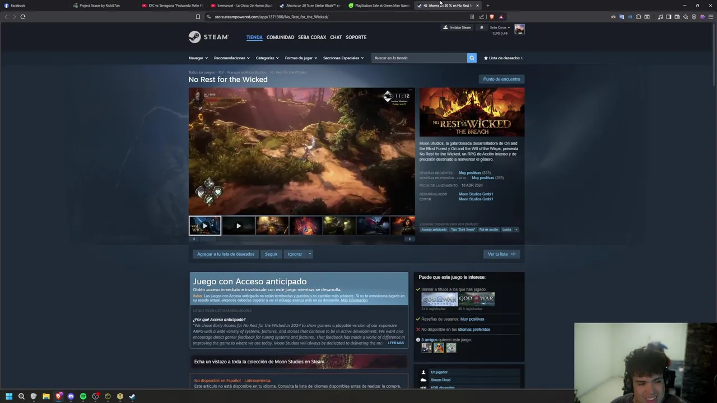Click the blue search magnifier button
Screen dimensions: 717x403
pyautogui.click(x=472, y=58)
